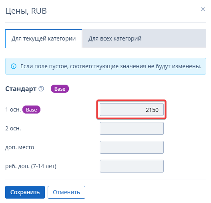Focus the реб. доп. (7-14 лет) input
Screen dimensions: 211x203
pos(132,166)
